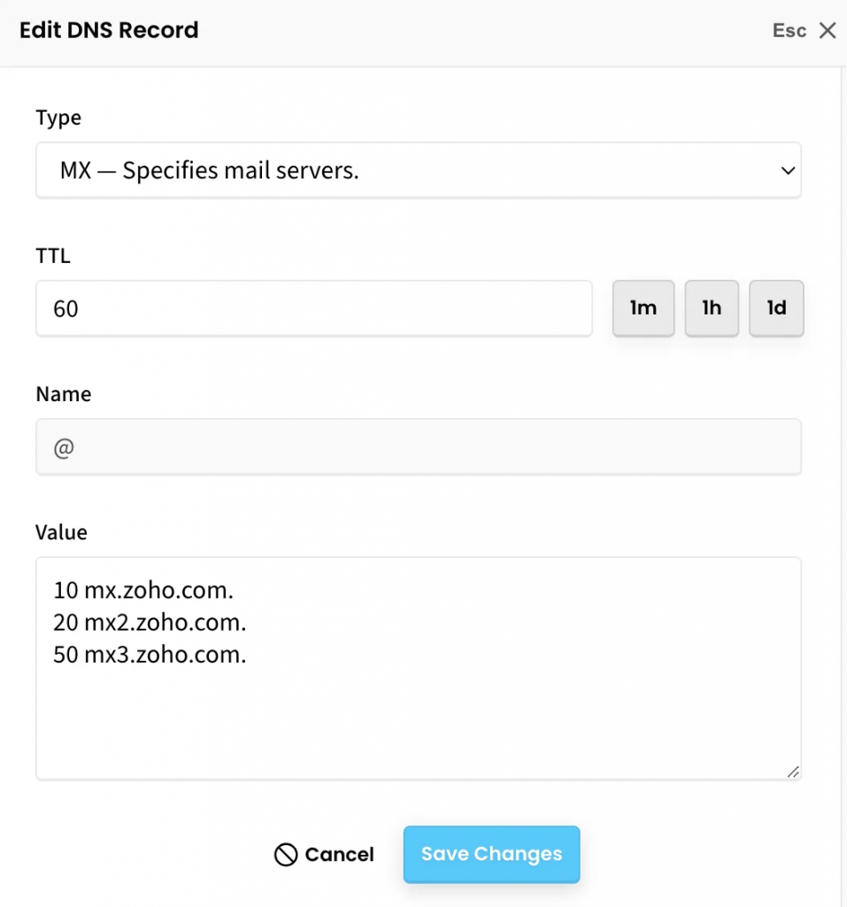847x907 pixels.
Task: Click the Value field label
Action: tap(62, 532)
